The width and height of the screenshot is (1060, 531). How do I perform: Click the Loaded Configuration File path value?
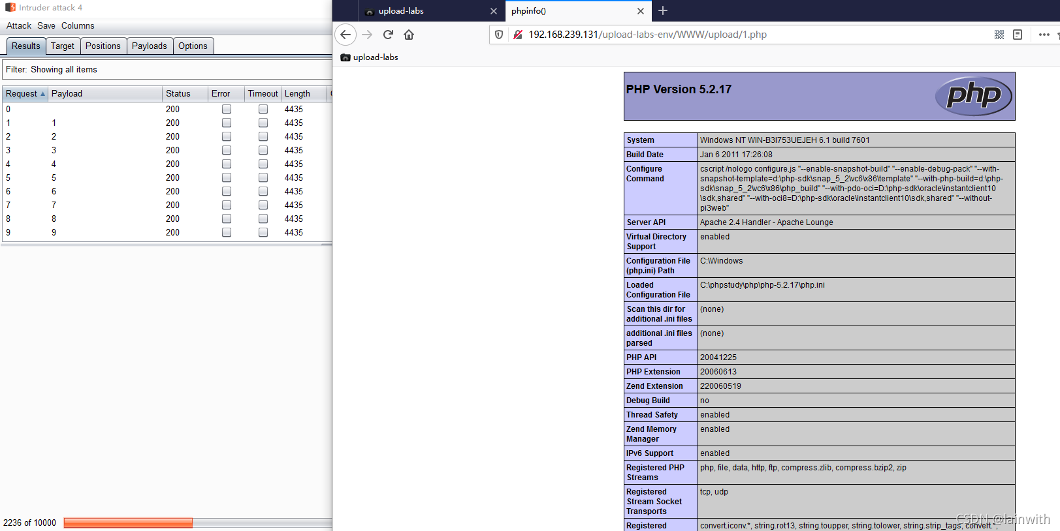(x=762, y=285)
